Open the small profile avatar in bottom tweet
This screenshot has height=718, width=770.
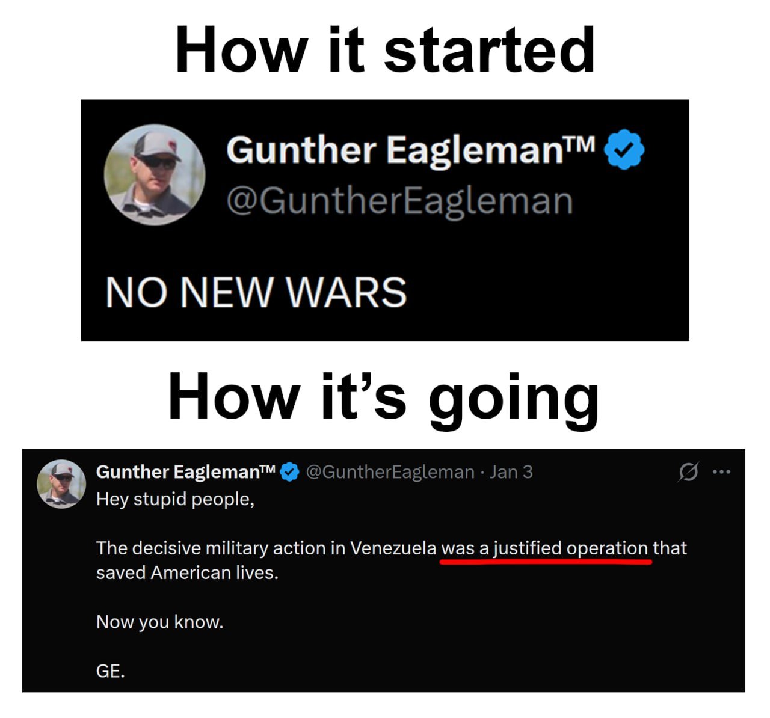[x=61, y=484]
